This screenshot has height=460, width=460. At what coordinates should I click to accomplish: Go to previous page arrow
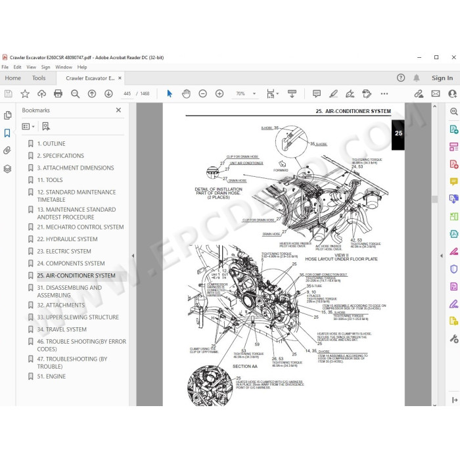tap(92, 93)
